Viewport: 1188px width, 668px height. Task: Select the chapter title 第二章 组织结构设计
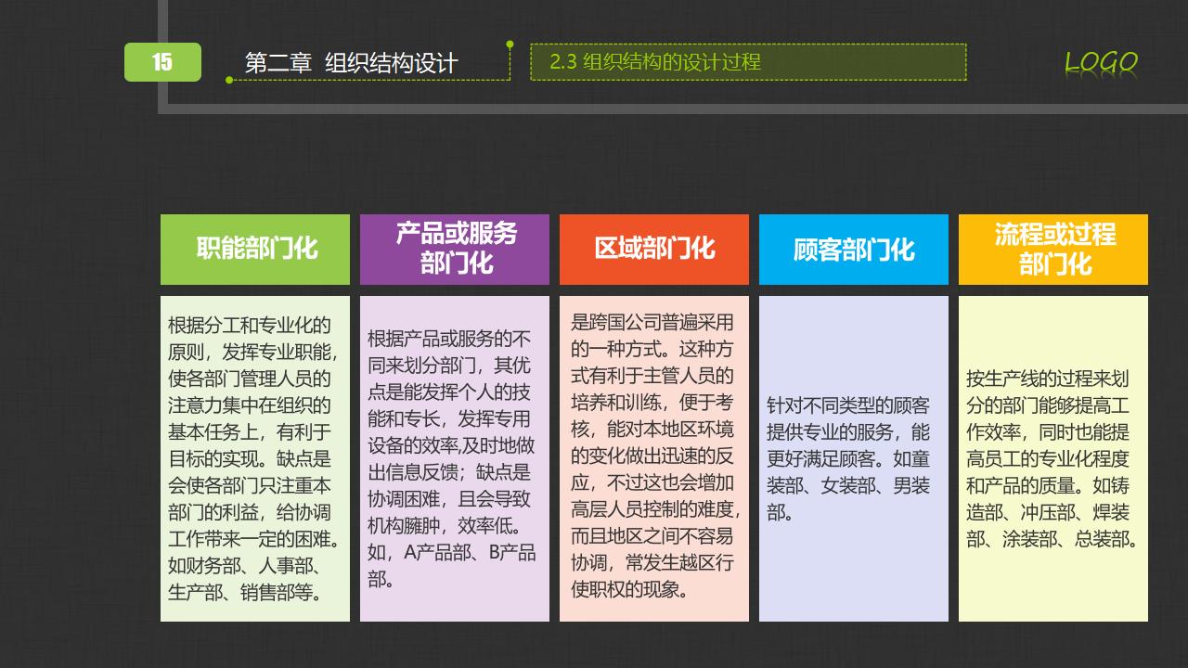click(x=351, y=63)
